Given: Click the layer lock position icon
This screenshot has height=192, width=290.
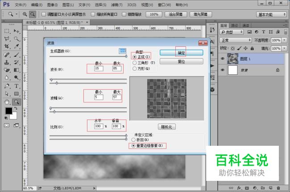Looking at the screenshot, I should (x=245, y=48).
